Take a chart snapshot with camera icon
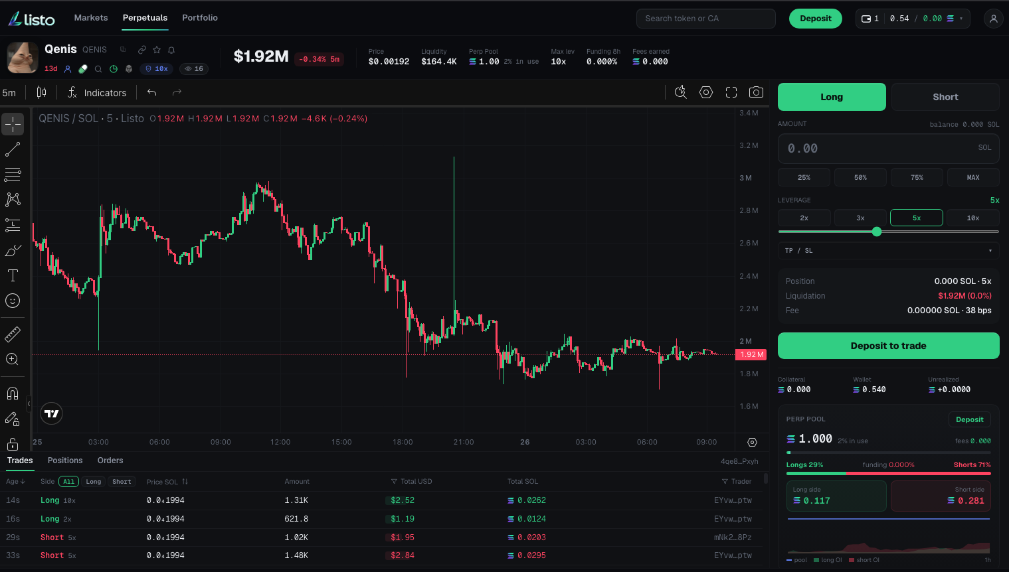Viewport: 1009px width, 572px height. click(756, 92)
